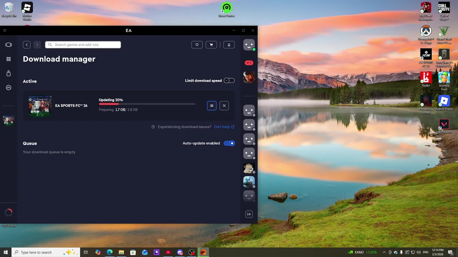Open the FC 26 game shortcut in left sidebar
The width and height of the screenshot is (458, 257).
(9, 120)
